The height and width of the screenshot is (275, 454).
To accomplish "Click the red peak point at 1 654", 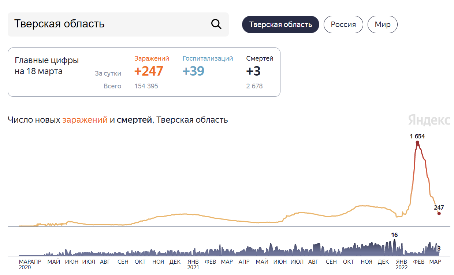I will coord(417,142).
